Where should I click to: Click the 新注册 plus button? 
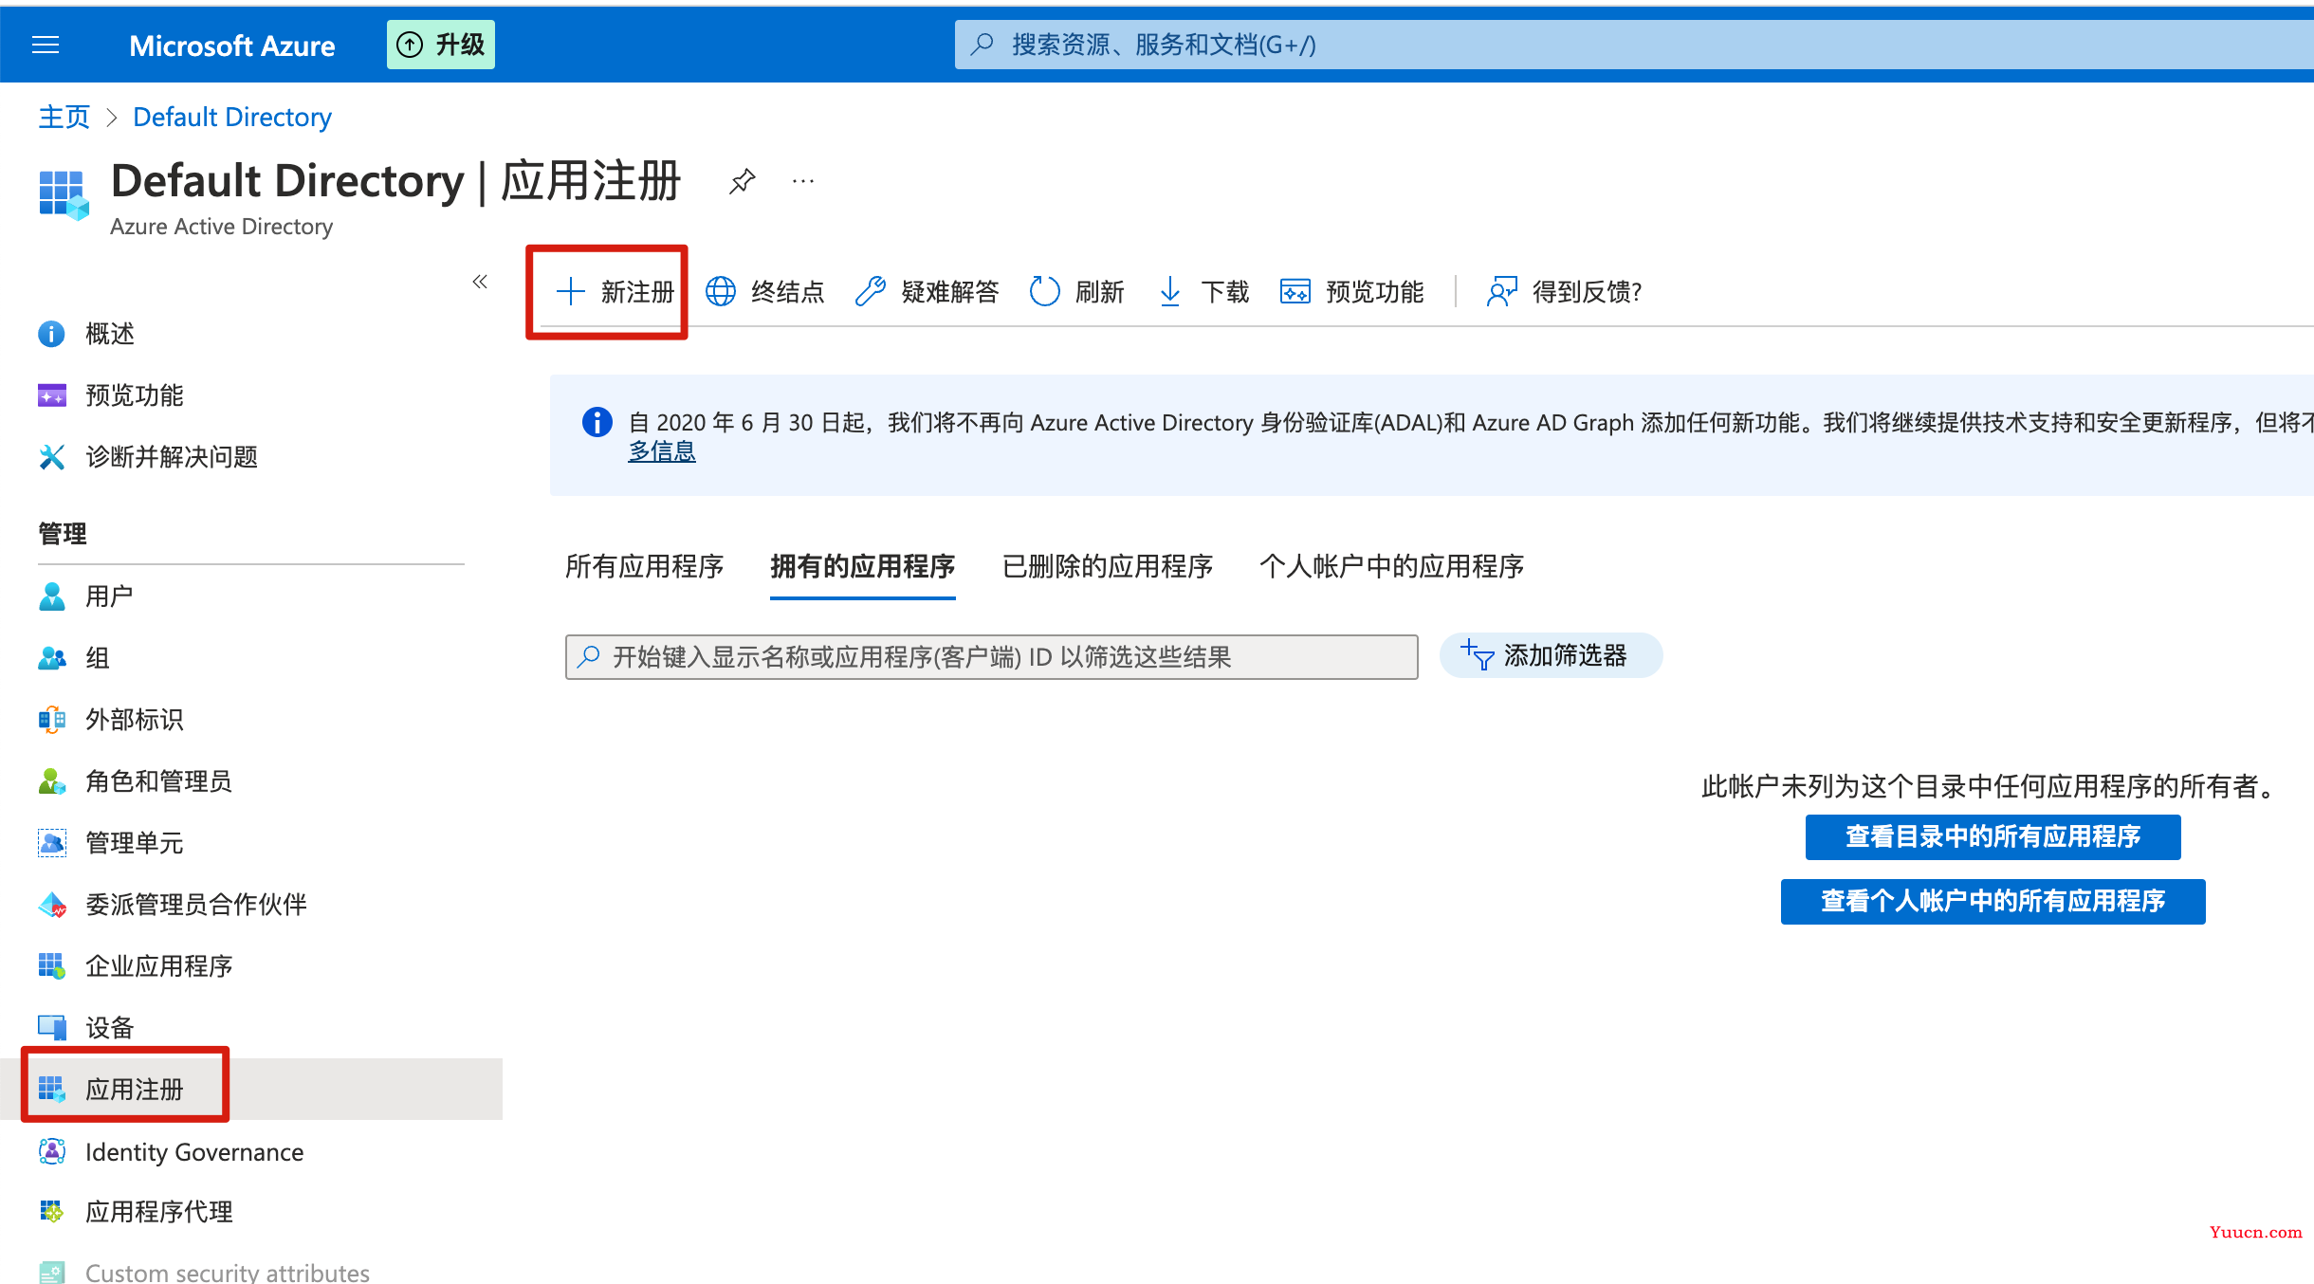[615, 291]
